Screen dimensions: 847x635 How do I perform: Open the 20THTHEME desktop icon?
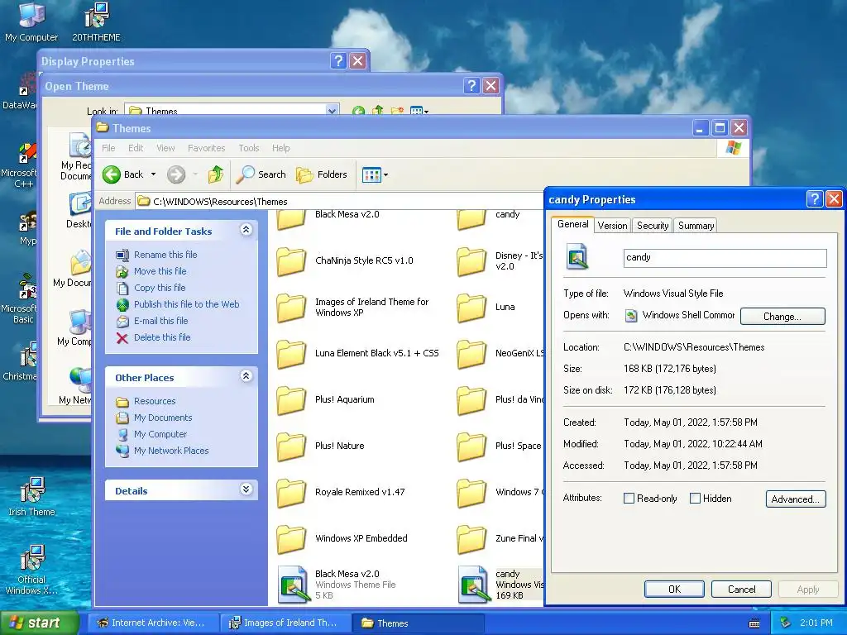96,22
